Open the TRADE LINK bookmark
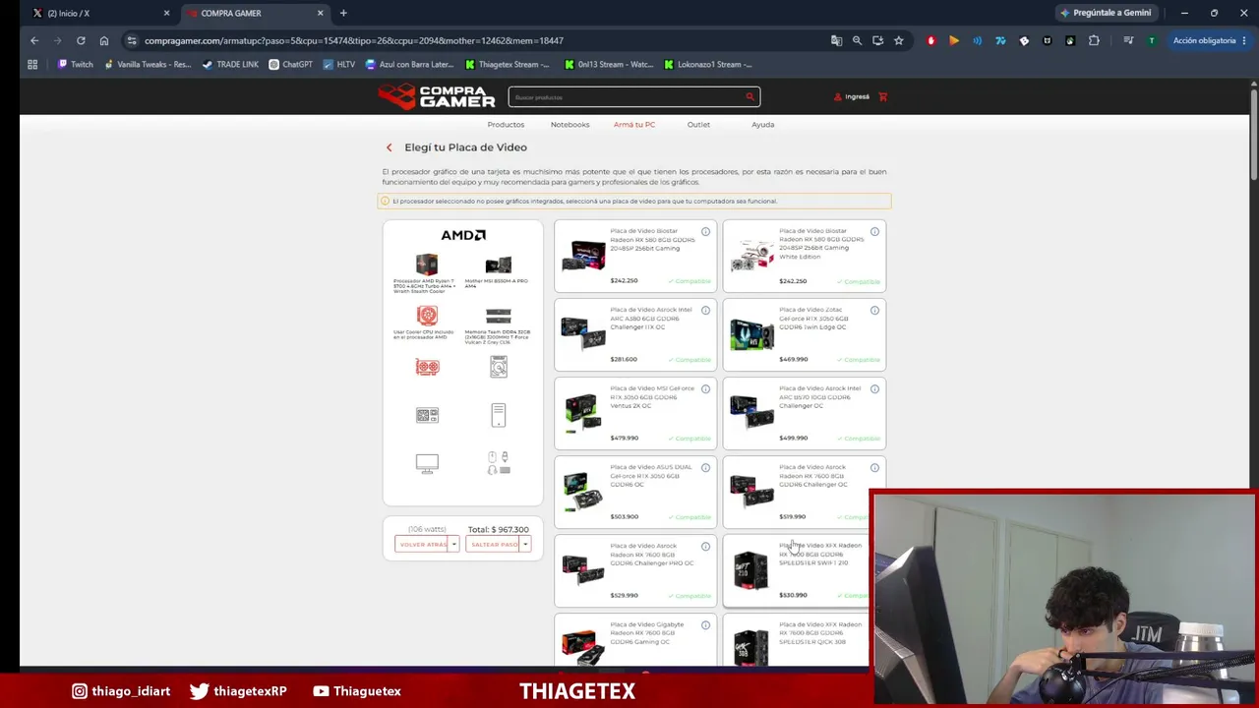Image resolution: width=1259 pixels, height=708 pixels. pyautogui.click(x=231, y=65)
